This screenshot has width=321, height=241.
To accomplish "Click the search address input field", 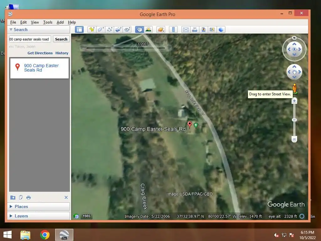I will [30, 39].
